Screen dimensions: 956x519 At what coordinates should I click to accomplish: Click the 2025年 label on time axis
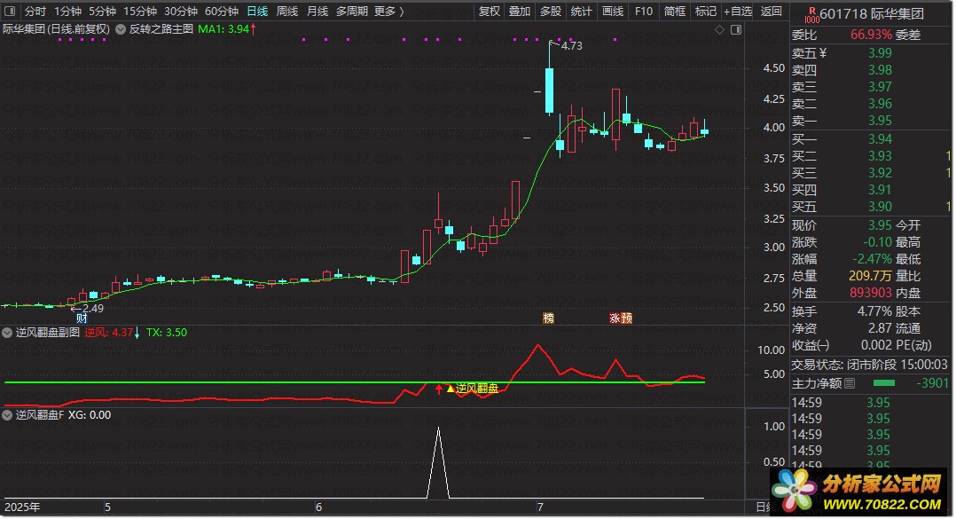pos(22,507)
